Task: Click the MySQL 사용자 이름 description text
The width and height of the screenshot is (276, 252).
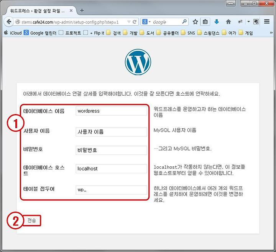Action: 175,130
